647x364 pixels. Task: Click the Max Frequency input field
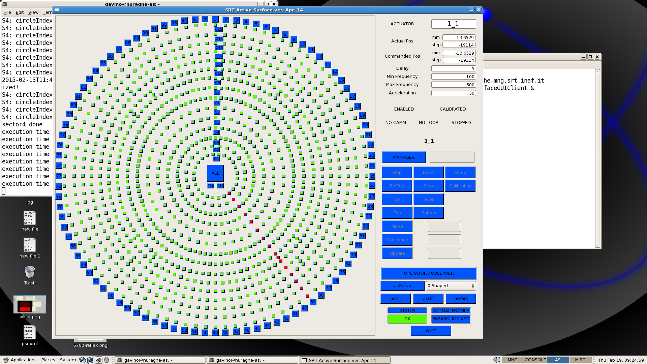pos(454,85)
